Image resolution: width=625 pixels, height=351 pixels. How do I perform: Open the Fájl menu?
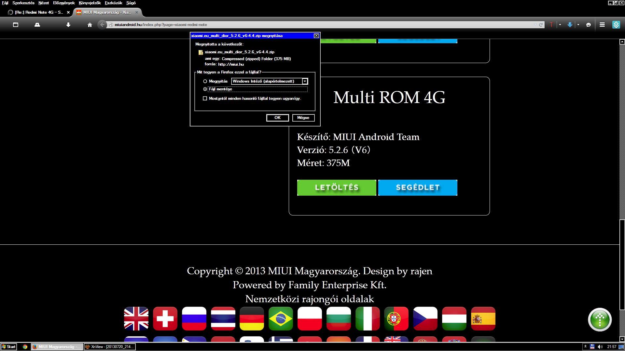click(x=5, y=3)
